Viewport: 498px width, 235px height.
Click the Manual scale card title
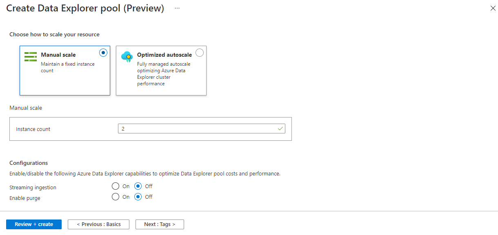point(58,55)
